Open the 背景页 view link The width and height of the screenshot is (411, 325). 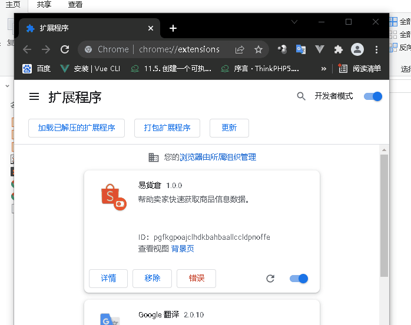point(183,249)
